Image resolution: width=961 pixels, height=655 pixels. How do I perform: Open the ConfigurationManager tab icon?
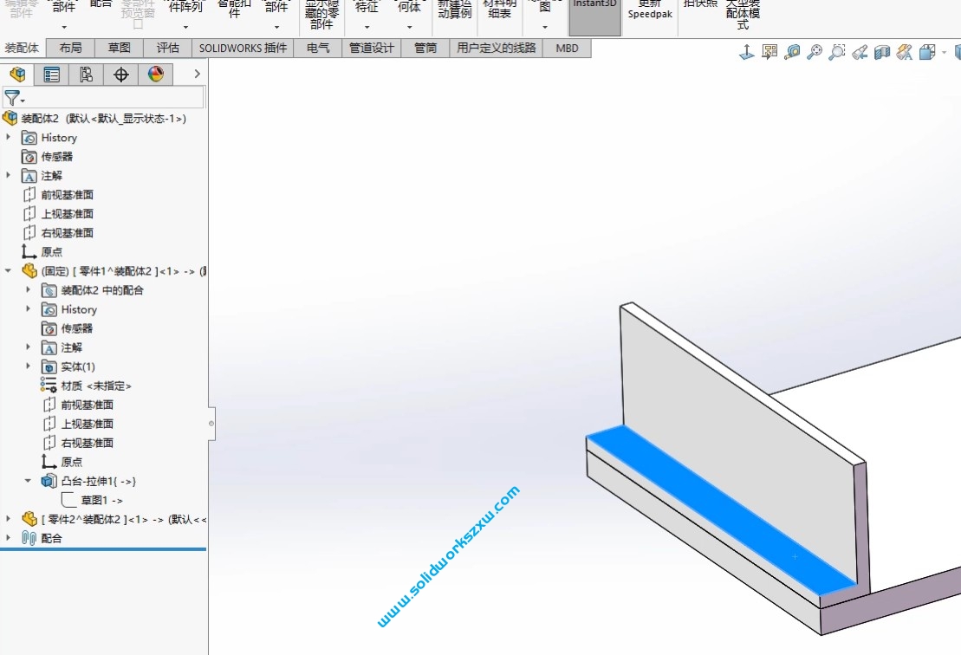(x=87, y=75)
